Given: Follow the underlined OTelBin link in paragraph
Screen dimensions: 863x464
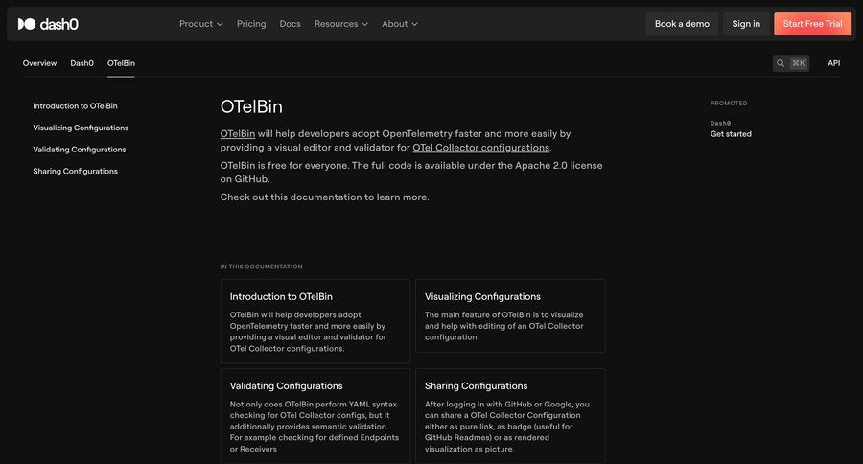Looking at the screenshot, I should pos(238,134).
